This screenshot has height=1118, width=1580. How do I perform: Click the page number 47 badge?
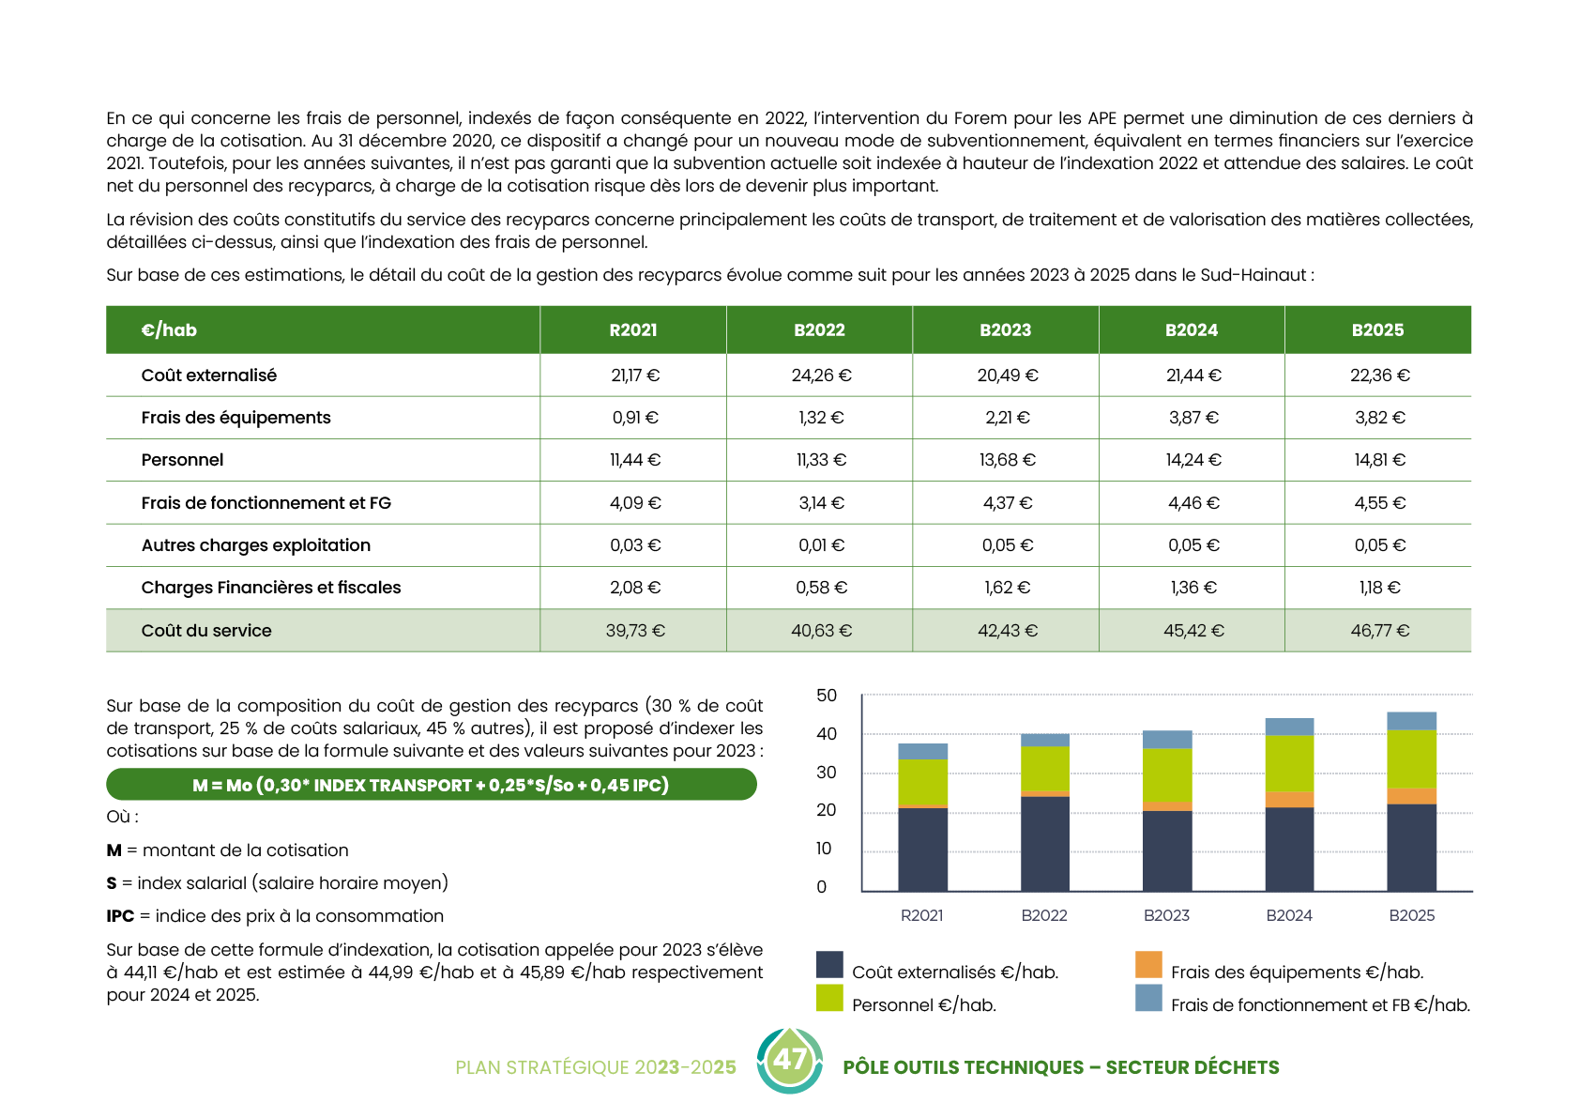point(789,1061)
